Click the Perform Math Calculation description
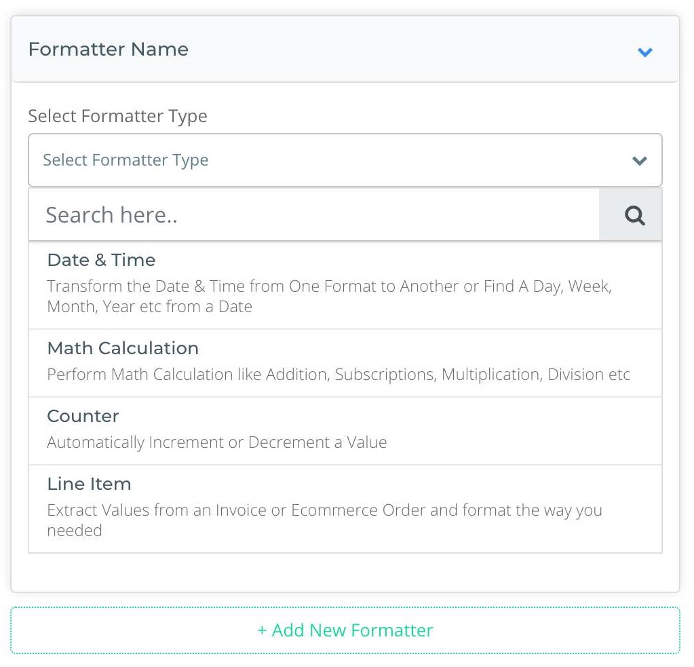Viewport: 694px width, 667px height. click(338, 375)
